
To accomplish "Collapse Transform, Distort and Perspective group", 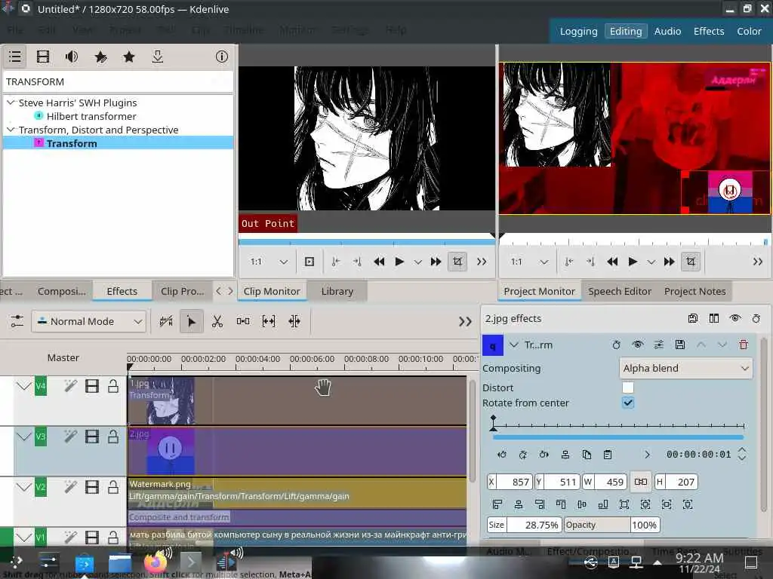I will (11, 130).
